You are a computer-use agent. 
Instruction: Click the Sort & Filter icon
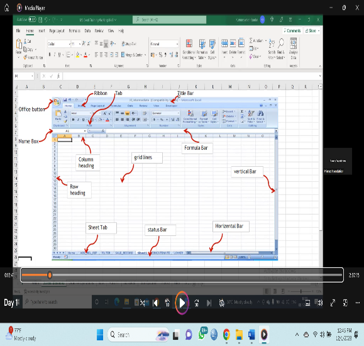click(272, 43)
